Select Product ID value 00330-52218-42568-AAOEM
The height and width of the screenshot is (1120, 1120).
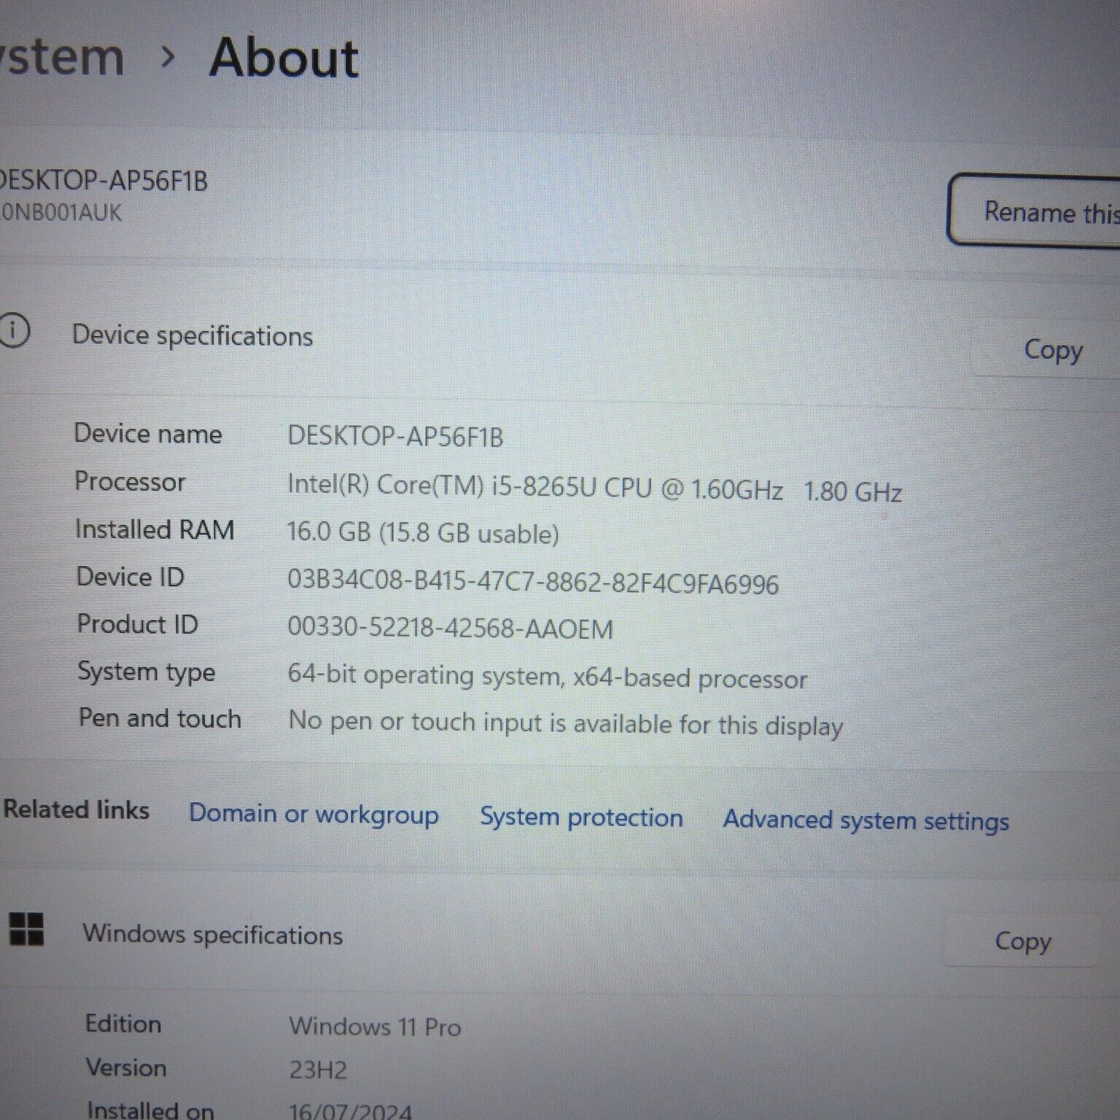click(x=450, y=628)
